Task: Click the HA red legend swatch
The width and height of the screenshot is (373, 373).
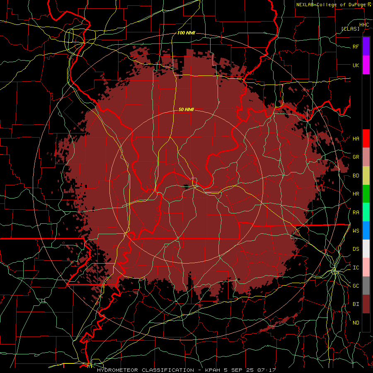Action: [x=366, y=138]
